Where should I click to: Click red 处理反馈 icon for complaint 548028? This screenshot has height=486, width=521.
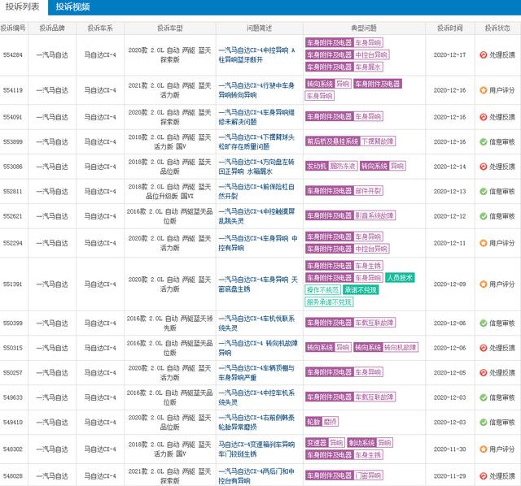click(483, 475)
